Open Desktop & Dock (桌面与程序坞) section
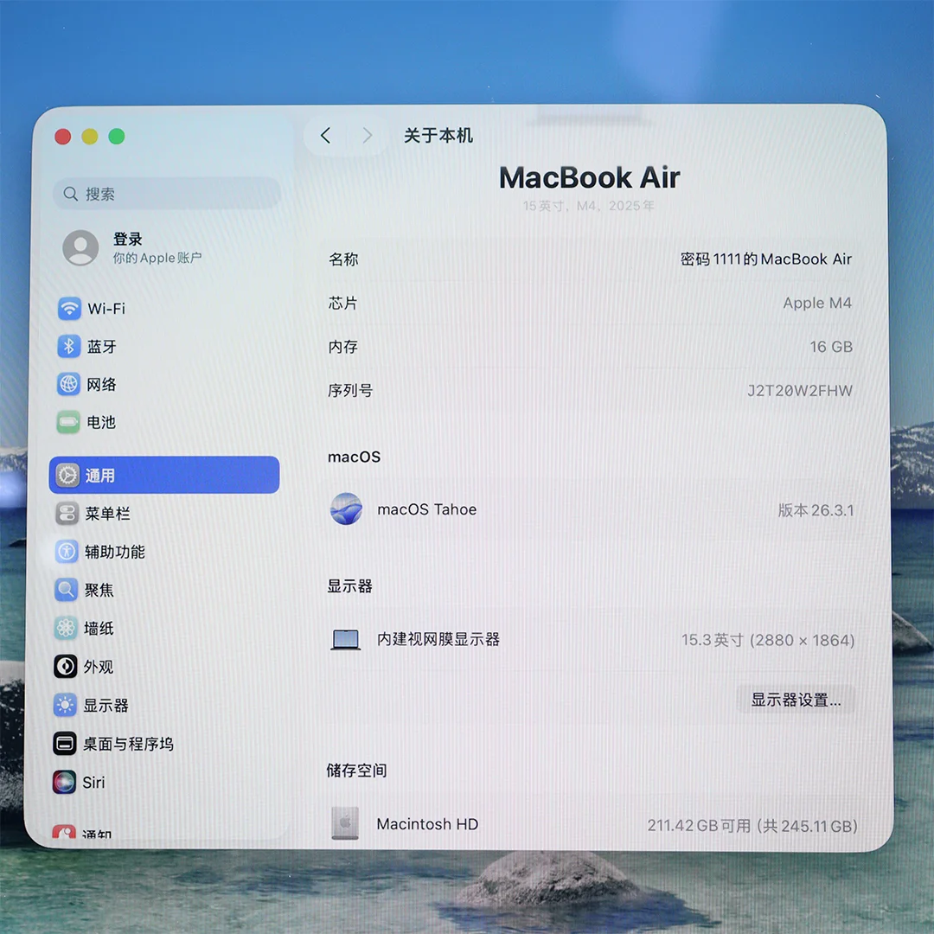 click(x=128, y=744)
